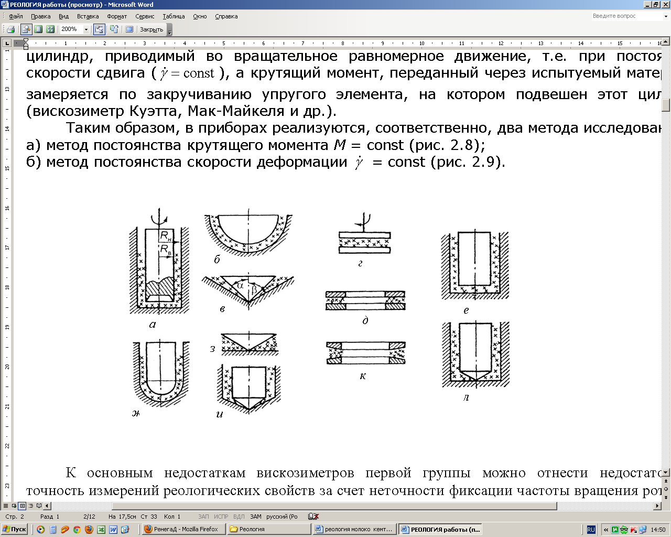Viewport: 671px width, 537px height.
Task: Open the Формат menu
Action: (x=117, y=16)
